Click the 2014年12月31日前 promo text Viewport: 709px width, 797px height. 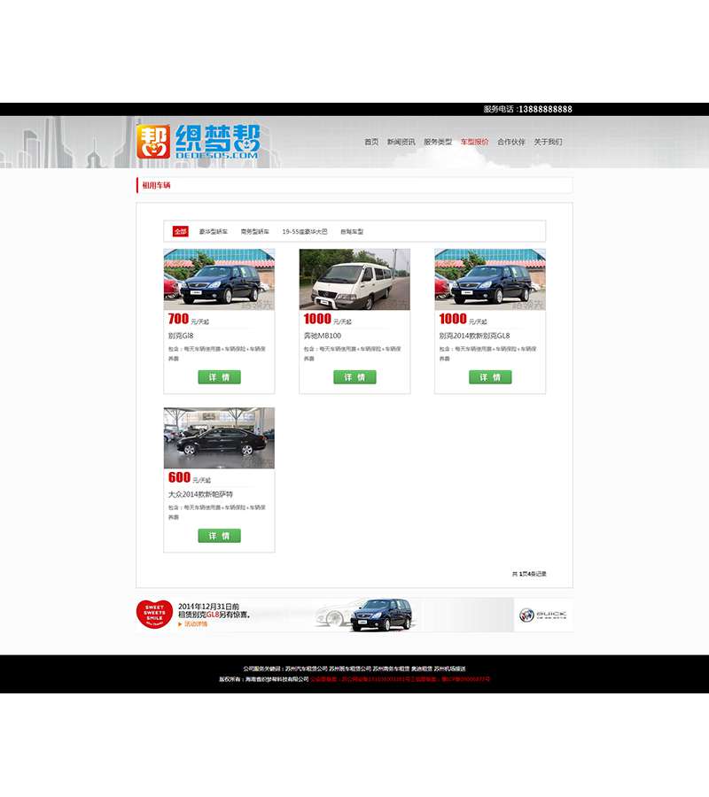(x=208, y=607)
